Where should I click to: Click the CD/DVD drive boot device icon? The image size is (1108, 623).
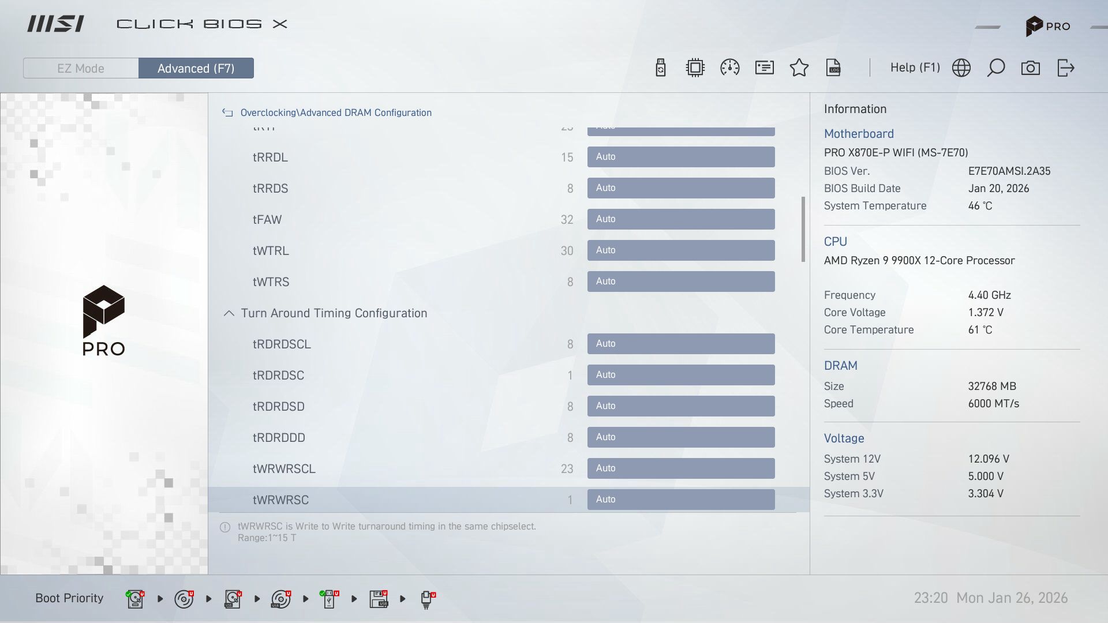(184, 598)
